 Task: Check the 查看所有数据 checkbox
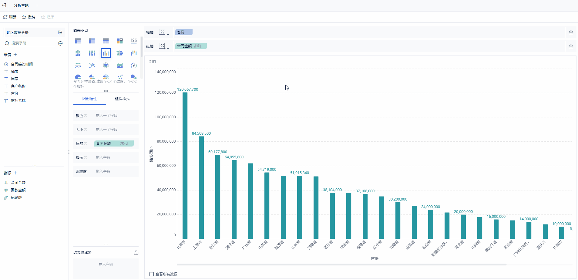[x=152, y=274]
